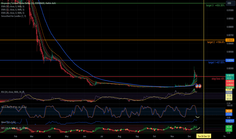
Task: Click the Stoch RSI (3, 3, 14, 14, close) legend
Action: pos(14,107)
